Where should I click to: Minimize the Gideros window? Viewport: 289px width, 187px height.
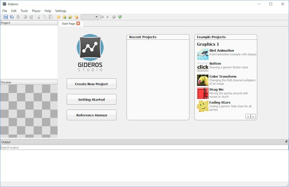259,4
